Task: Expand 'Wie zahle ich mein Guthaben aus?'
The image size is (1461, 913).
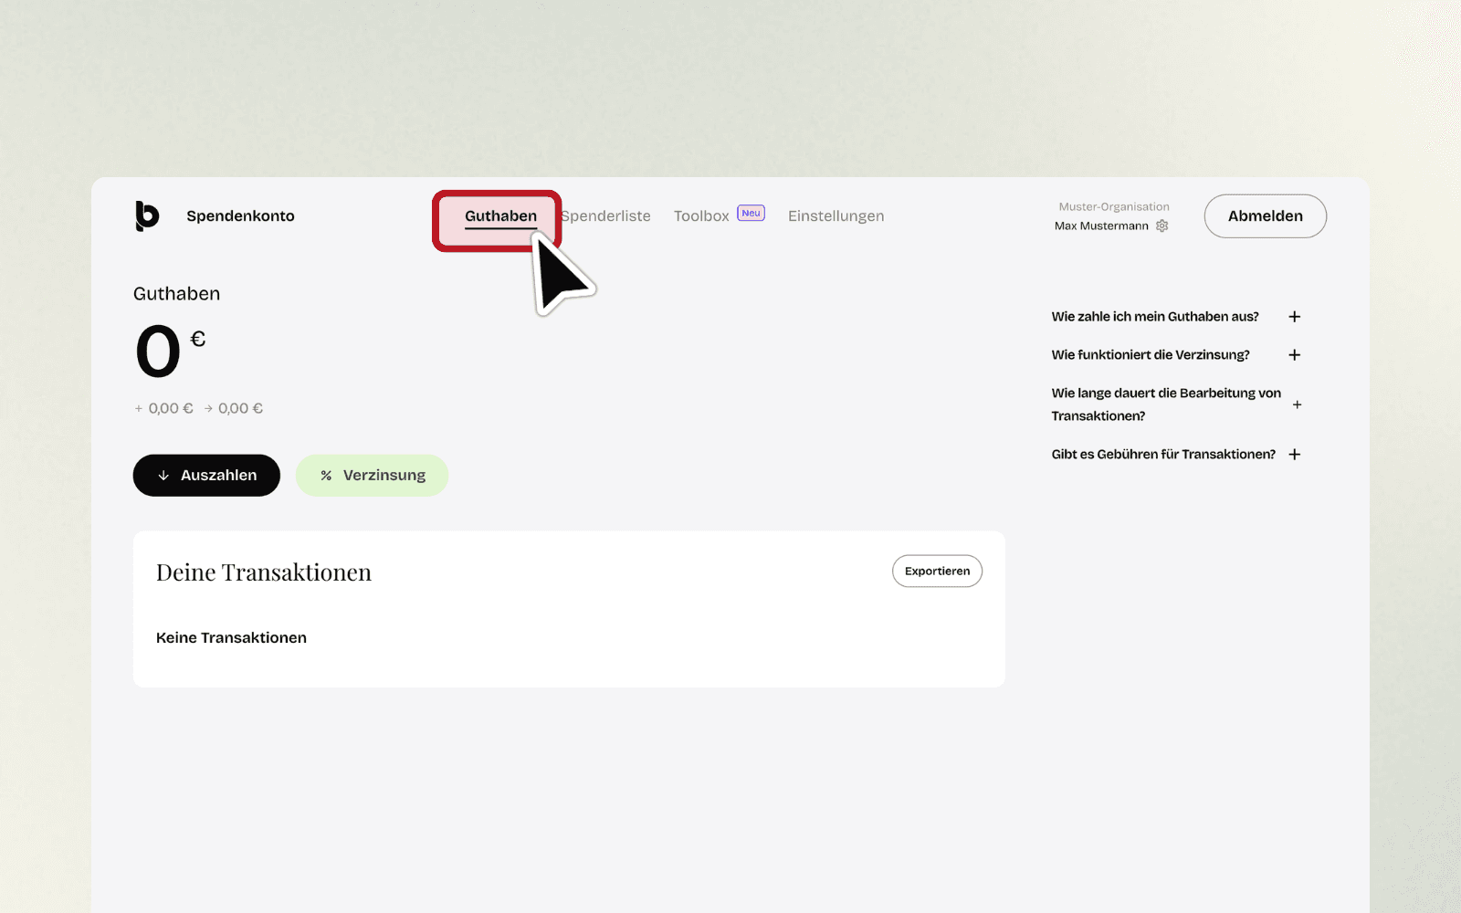Action: [1175, 317]
